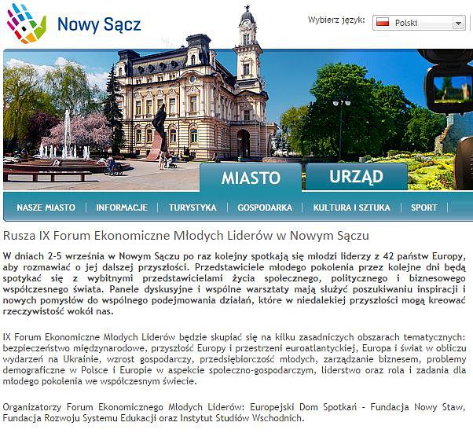Open the NASZE MIASTO menu
The image size is (473, 437).
coord(46,207)
